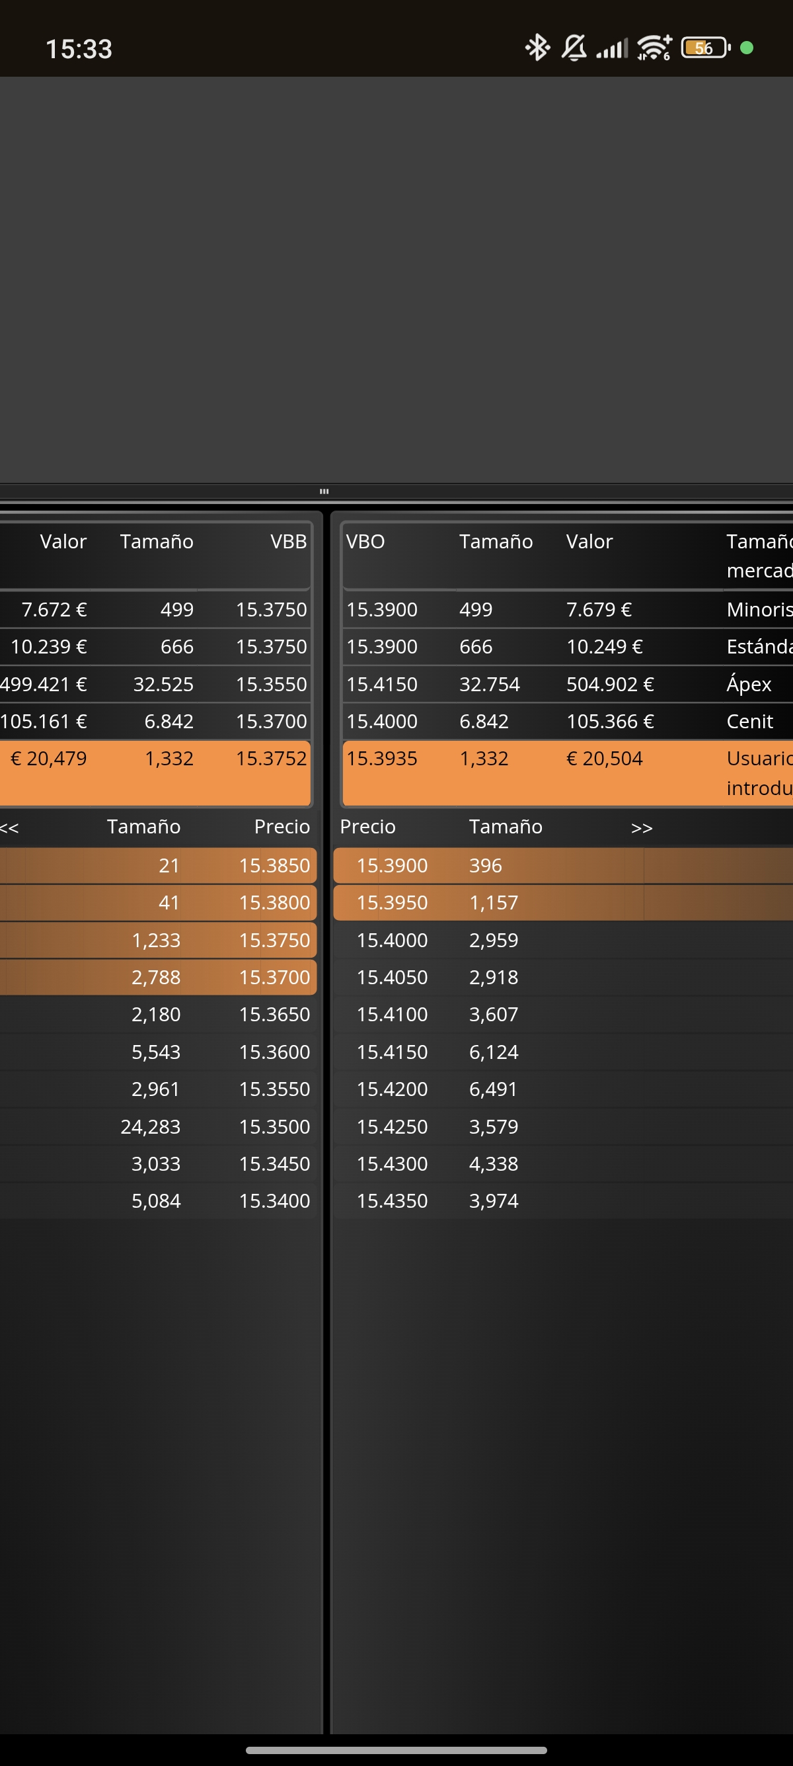
Task: Click the 32.754 size cell
Action: pyautogui.click(x=490, y=684)
